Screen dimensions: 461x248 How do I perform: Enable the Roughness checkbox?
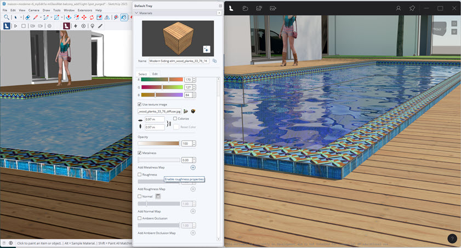pyautogui.click(x=140, y=174)
